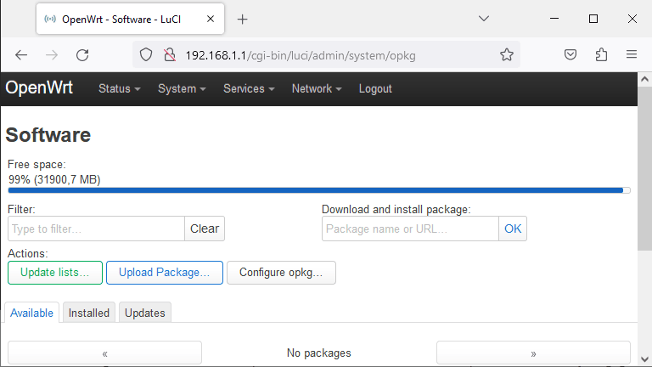The image size is (652, 367).
Task: Open a new browser tab
Action: (243, 20)
